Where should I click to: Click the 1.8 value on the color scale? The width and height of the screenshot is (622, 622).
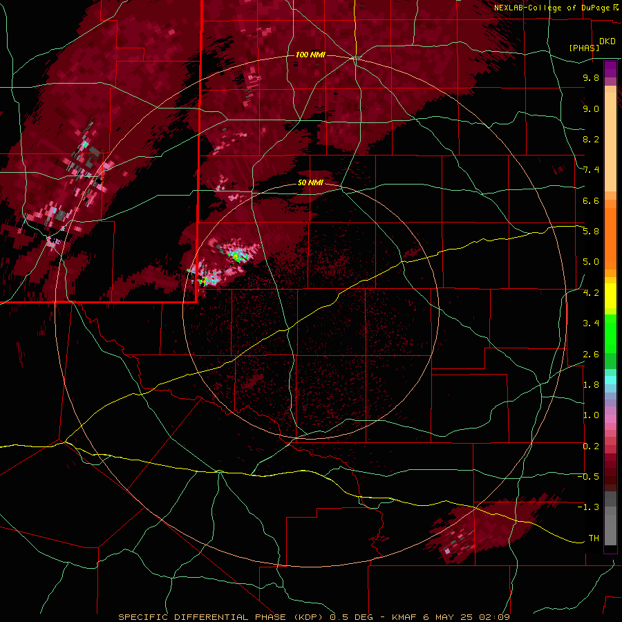coord(591,385)
